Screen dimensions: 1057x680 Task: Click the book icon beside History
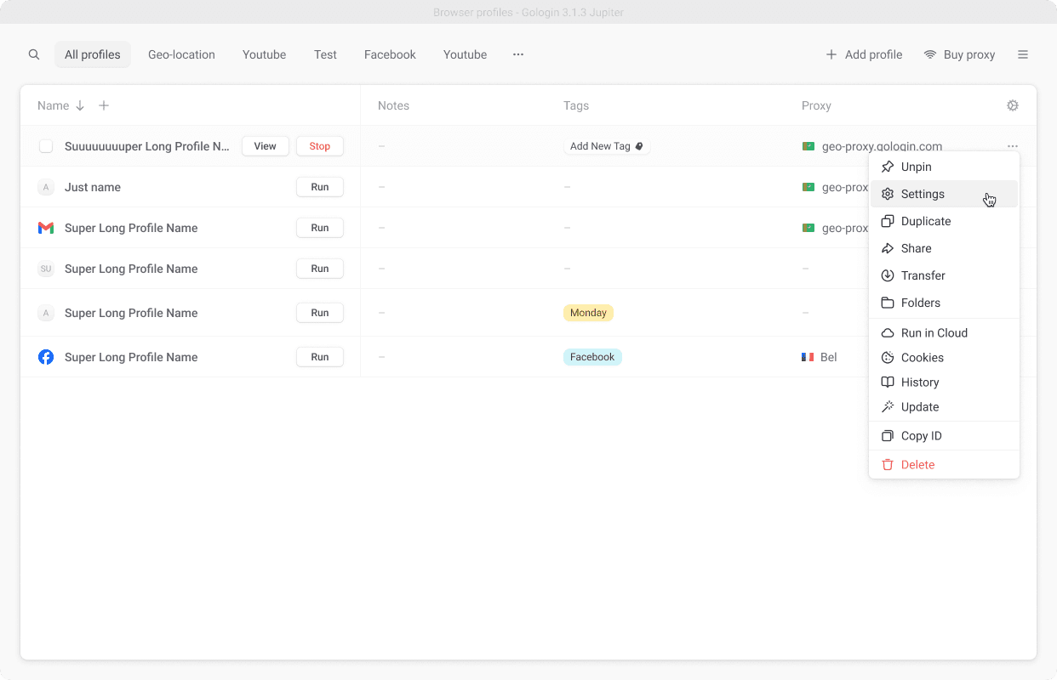click(x=888, y=382)
